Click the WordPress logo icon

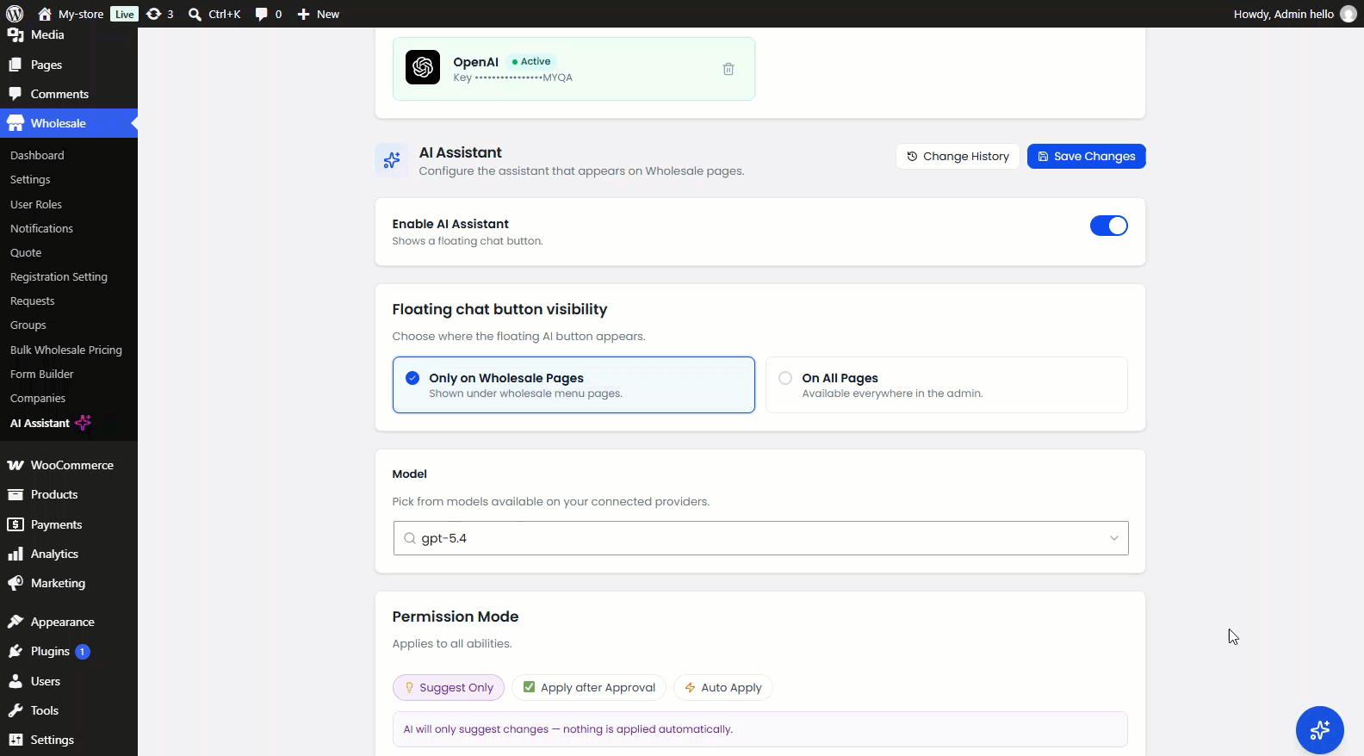[15, 14]
